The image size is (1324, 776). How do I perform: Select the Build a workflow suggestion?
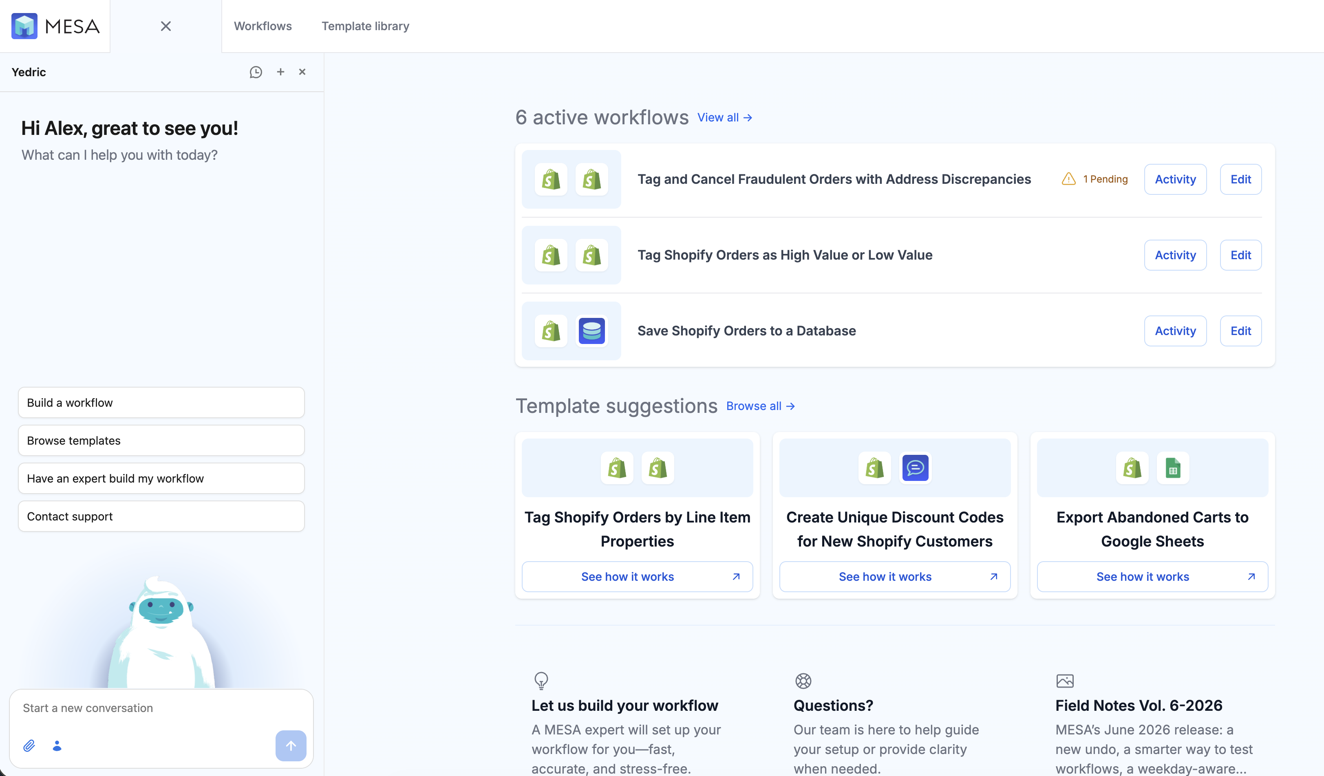(161, 403)
